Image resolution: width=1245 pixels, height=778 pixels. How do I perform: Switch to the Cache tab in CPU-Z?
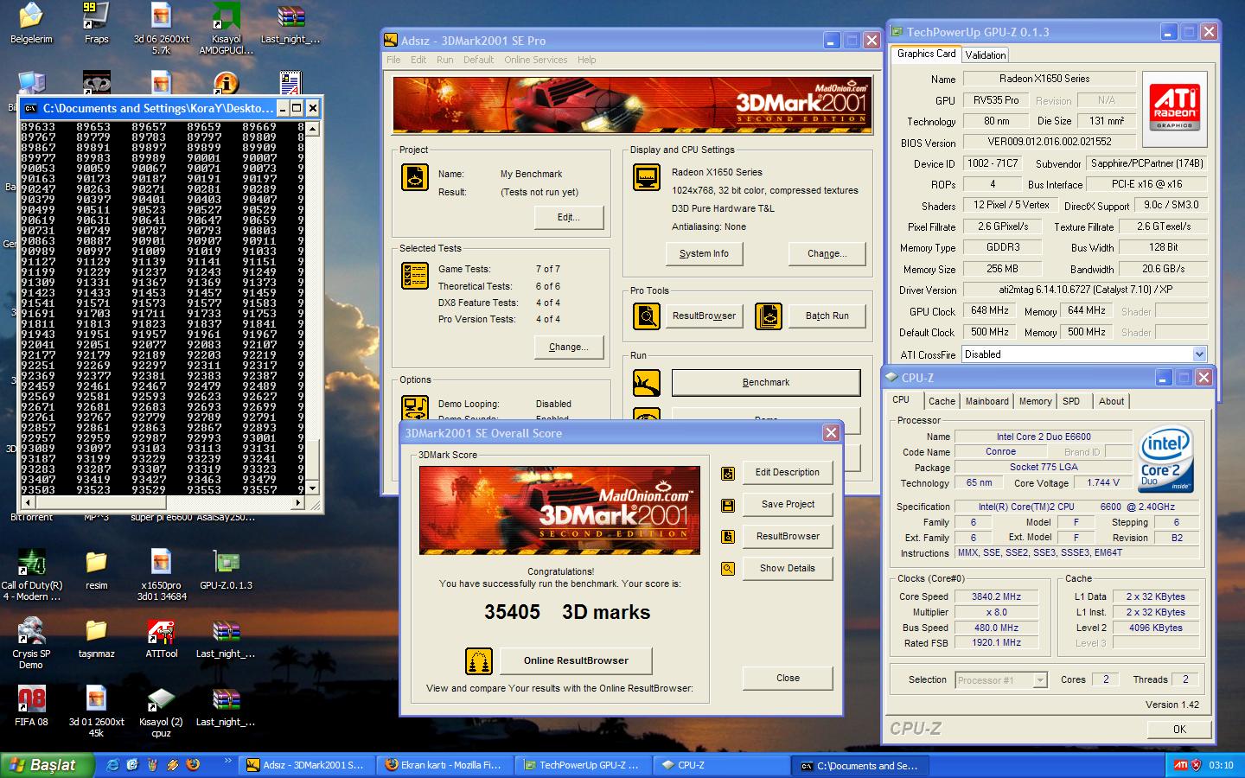pos(942,401)
